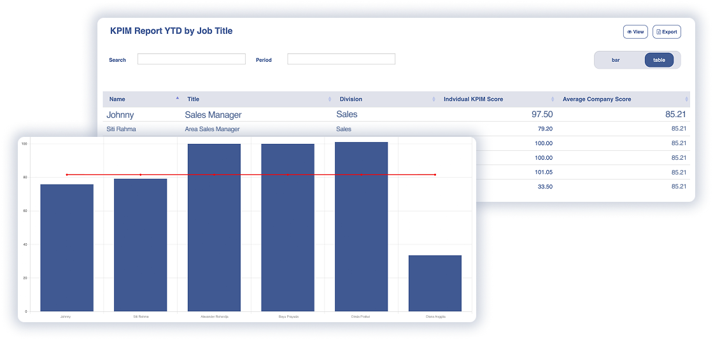Image resolution: width=713 pixels, height=340 pixels.
Task: Open the Period input field
Action: (341, 59)
